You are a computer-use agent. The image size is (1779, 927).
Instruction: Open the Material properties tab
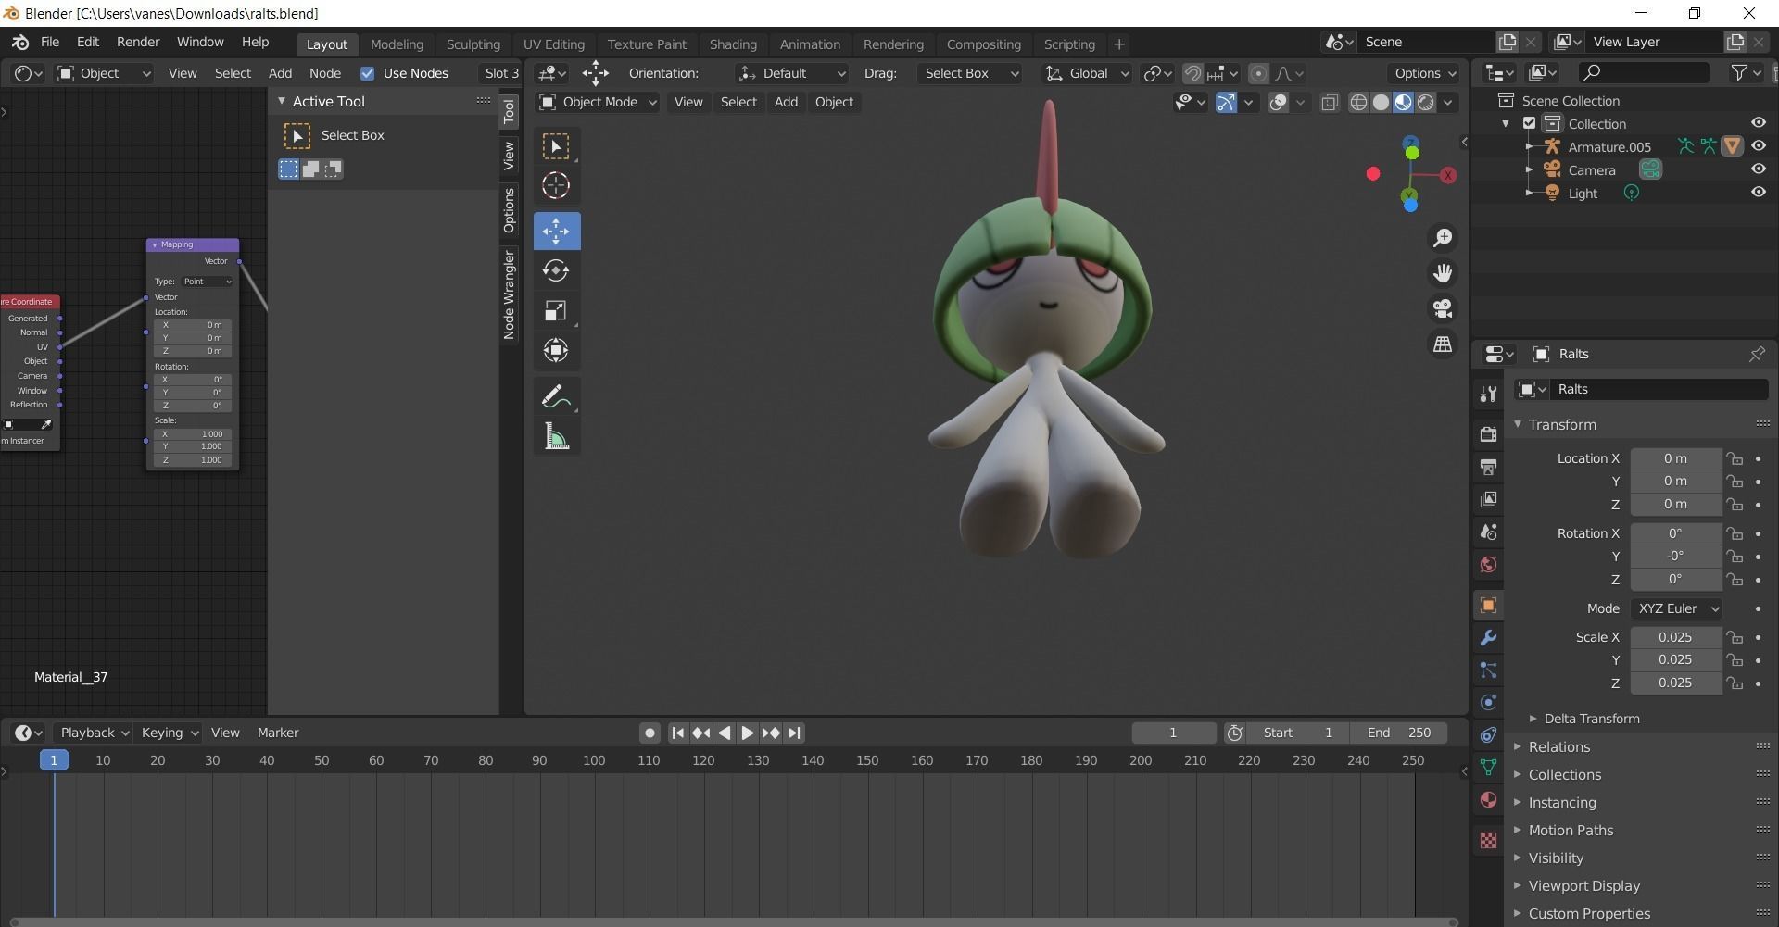(x=1488, y=799)
